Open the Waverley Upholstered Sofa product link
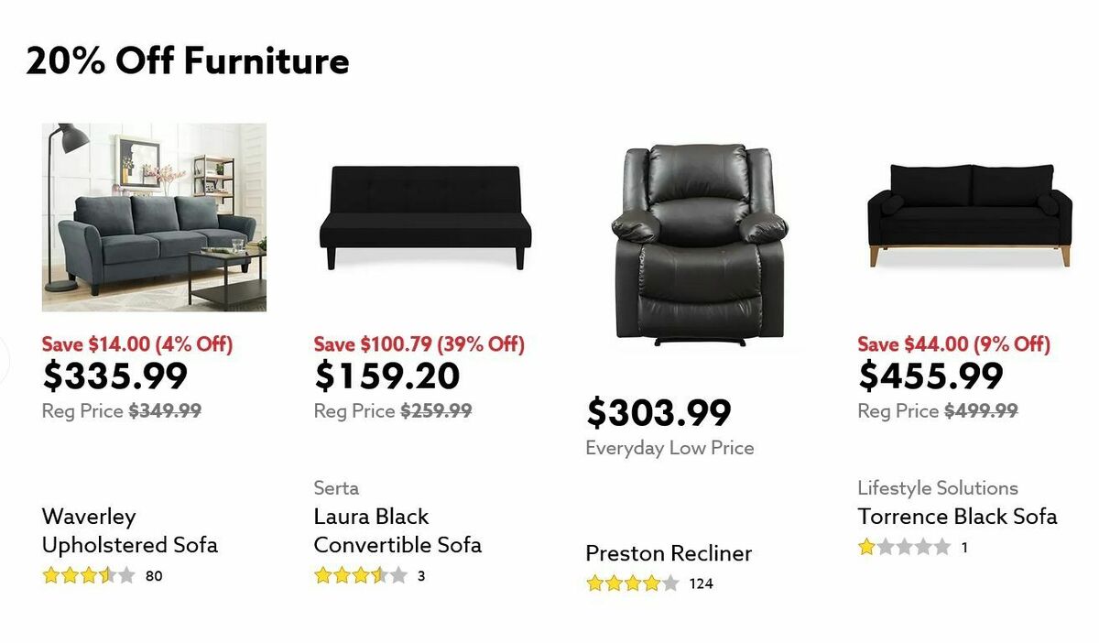Viewport: 1099px width, 643px height. pyautogui.click(x=129, y=530)
